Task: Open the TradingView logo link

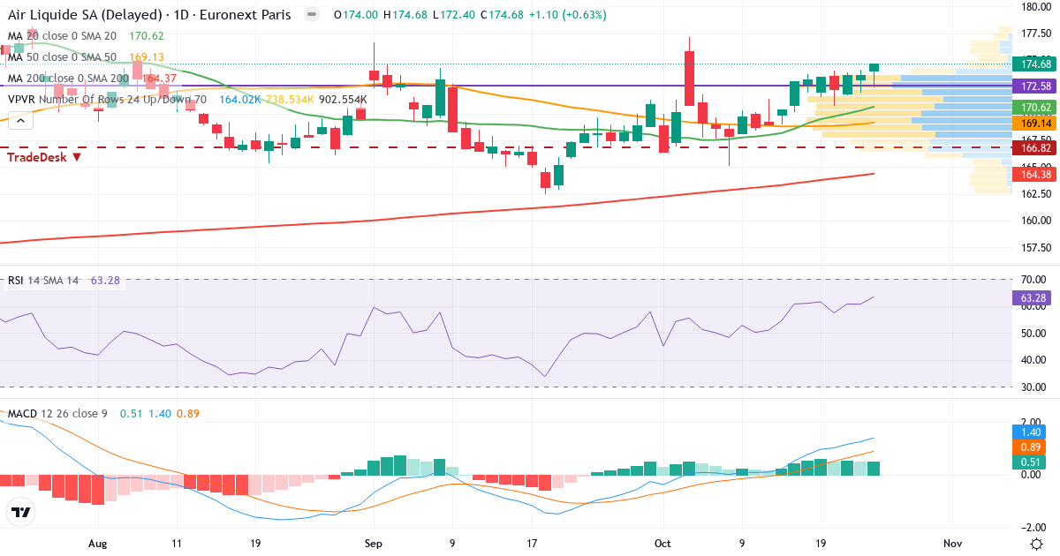Action: point(21,512)
